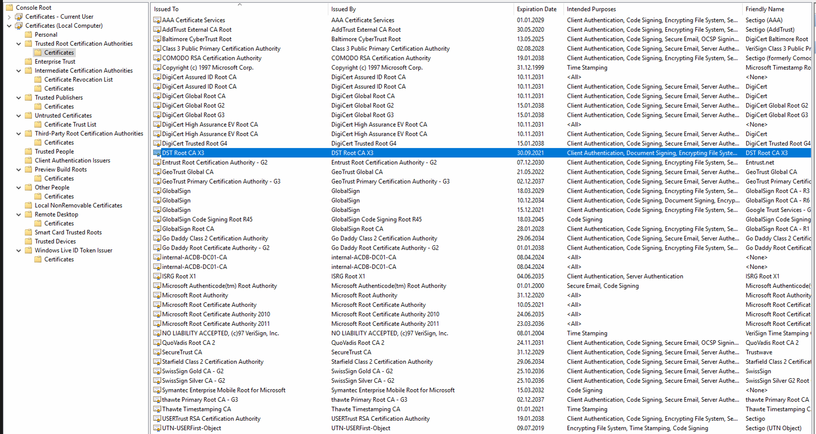The height and width of the screenshot is (434, 816).
Task: Click the folder icon next to Trusted People
Action: [29, 151]
